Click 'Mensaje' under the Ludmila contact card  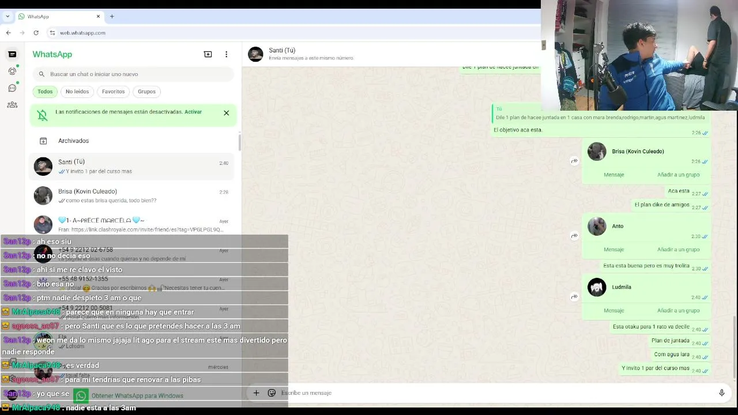tap(614, 311)
